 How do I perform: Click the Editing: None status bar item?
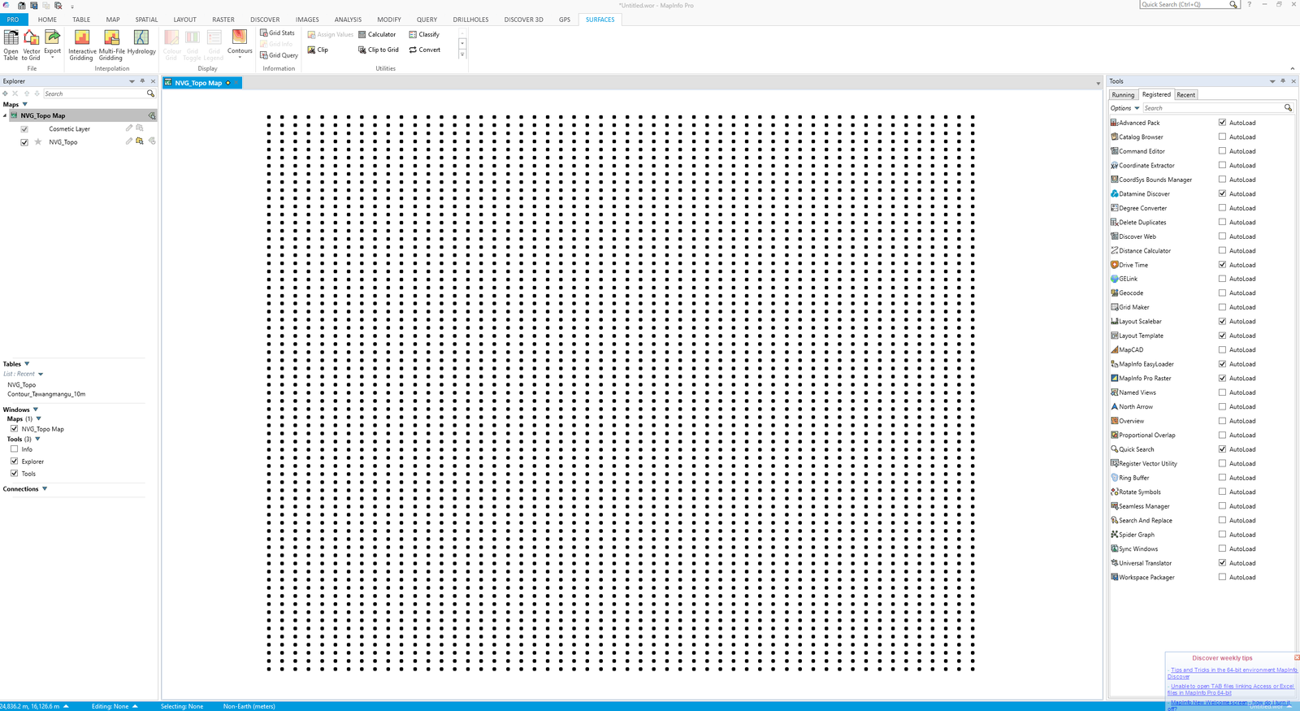tap(115, 706)
